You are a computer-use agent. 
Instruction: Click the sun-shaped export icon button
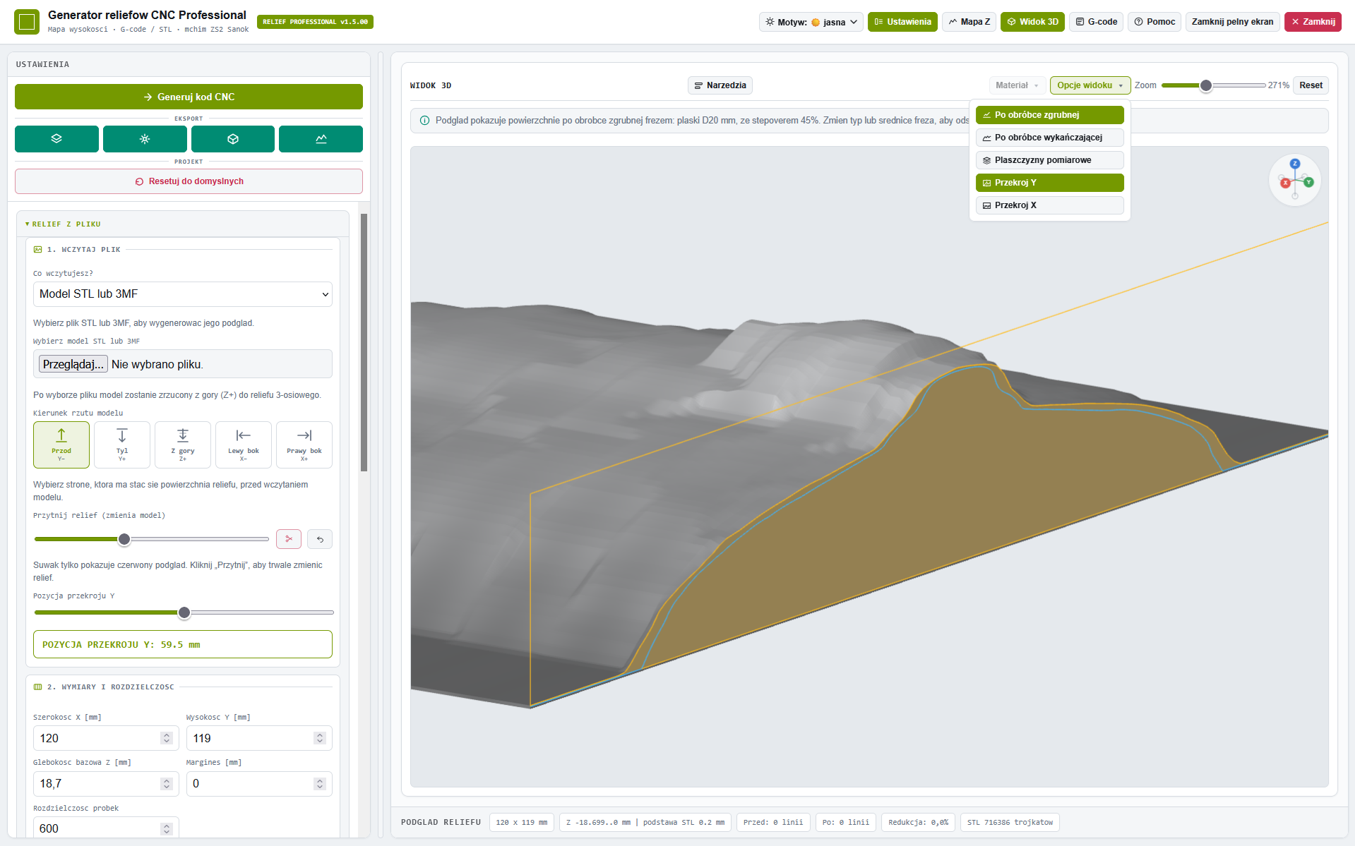point(145,139)
